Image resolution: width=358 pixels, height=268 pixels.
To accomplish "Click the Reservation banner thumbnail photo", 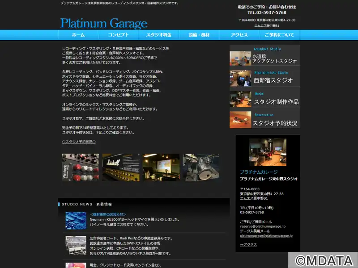I will click(240, 120).
